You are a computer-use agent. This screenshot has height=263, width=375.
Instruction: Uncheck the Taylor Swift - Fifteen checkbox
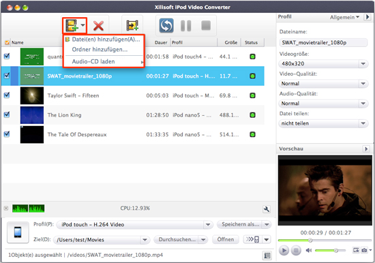tap(7, 95)
